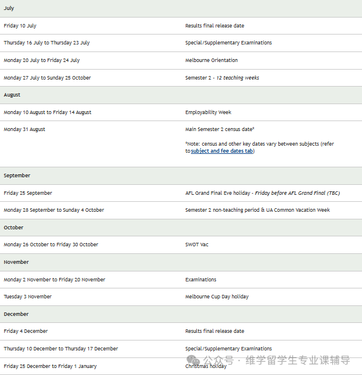Click the 'July' month header
Screen dimensions: 362x375
[9, 8]
